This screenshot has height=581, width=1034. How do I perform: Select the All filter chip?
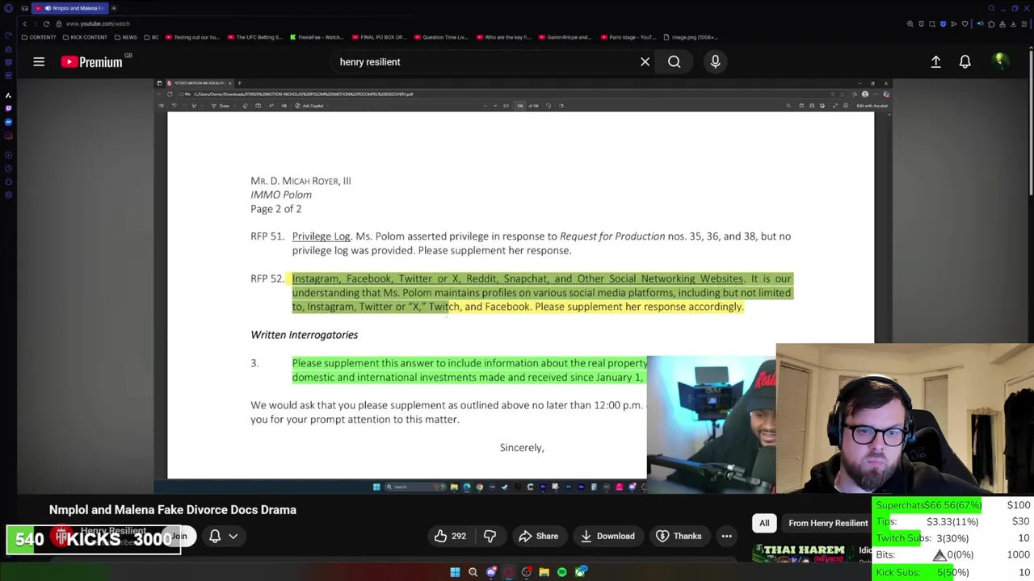tap(764, 523)
